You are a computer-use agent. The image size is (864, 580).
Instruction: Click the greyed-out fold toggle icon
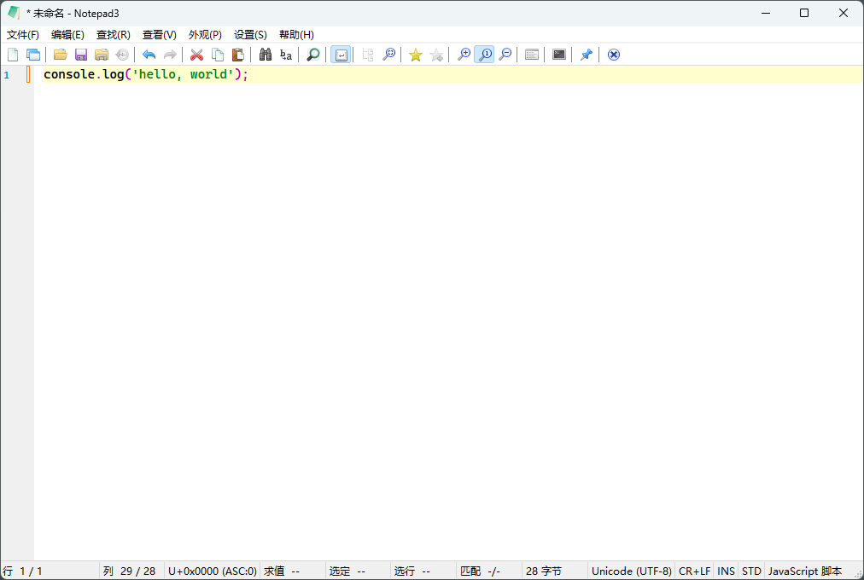(367, 55)
